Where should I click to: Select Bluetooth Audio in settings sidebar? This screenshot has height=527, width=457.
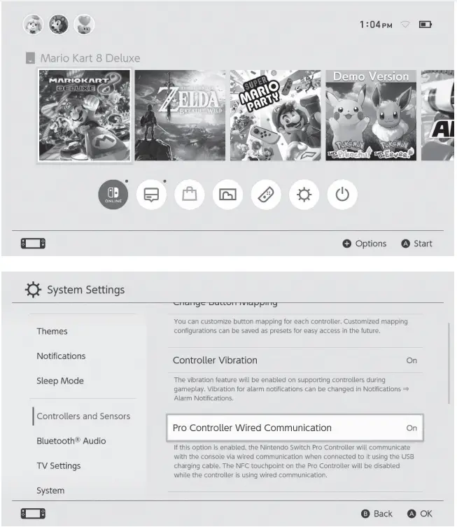pyautogui.click(x=71, y=441)
